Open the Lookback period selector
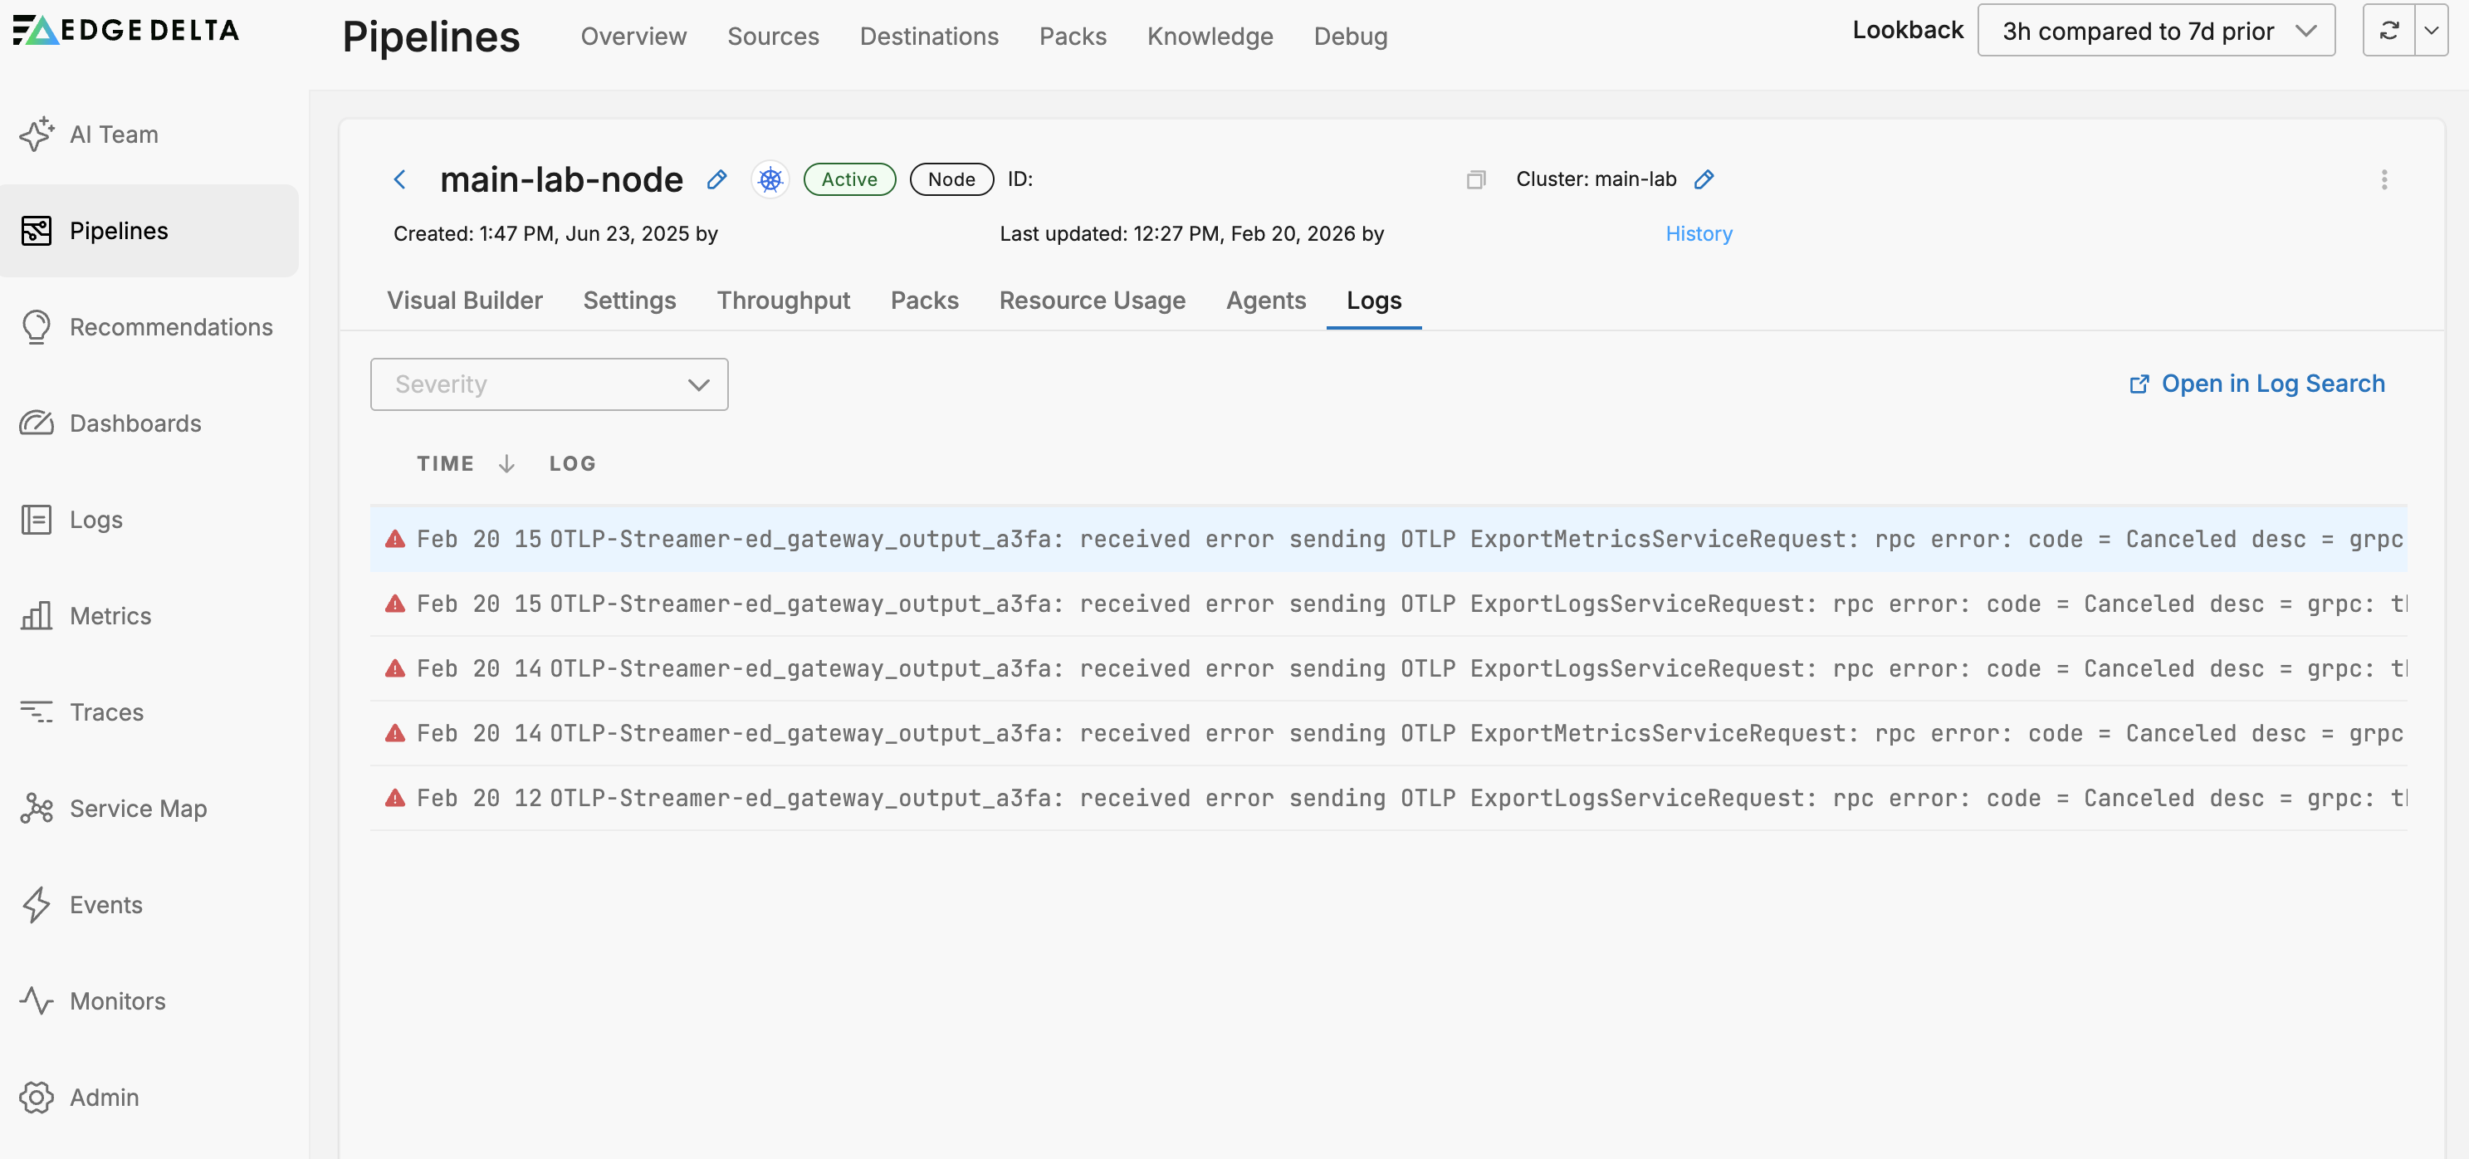Viewport: 2469px width, 1159px height. point(2155,30)
